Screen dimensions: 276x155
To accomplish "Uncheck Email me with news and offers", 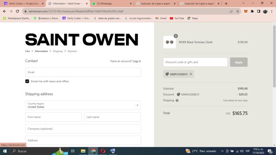I will 27,81.
